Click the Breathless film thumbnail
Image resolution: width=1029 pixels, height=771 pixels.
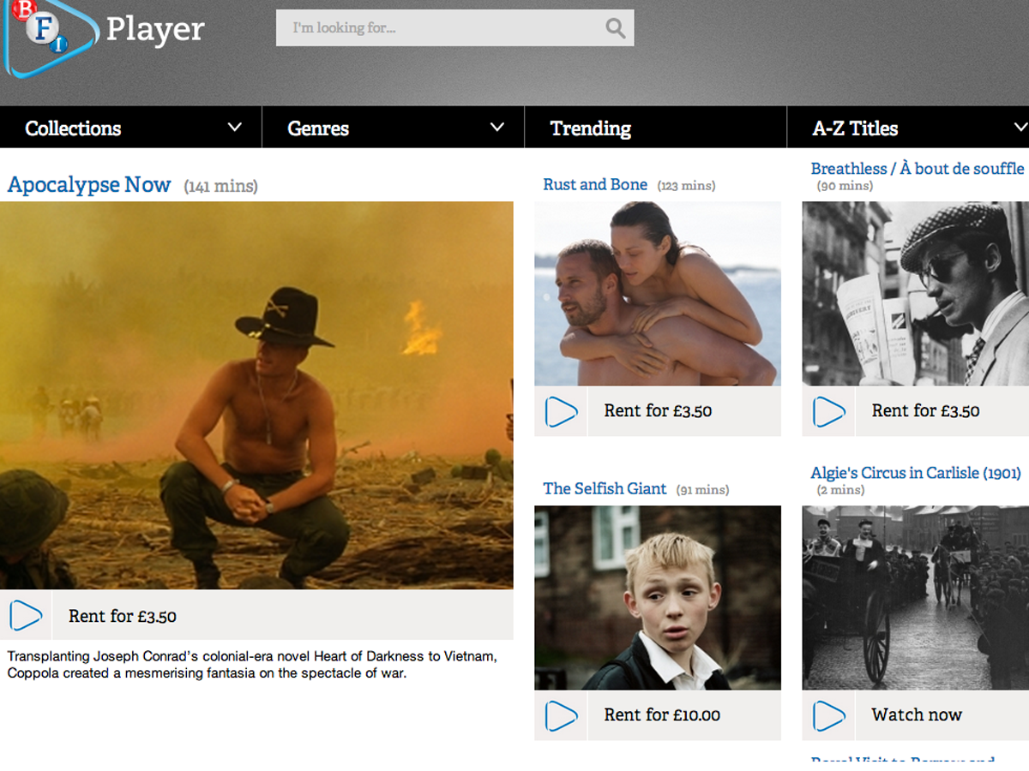coord(915,294)
